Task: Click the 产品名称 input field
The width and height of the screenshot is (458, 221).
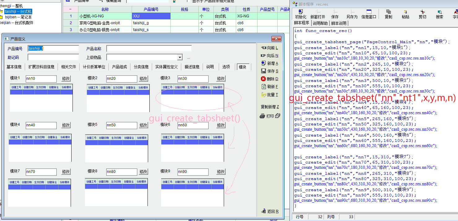Action: (x=149, y=48)
